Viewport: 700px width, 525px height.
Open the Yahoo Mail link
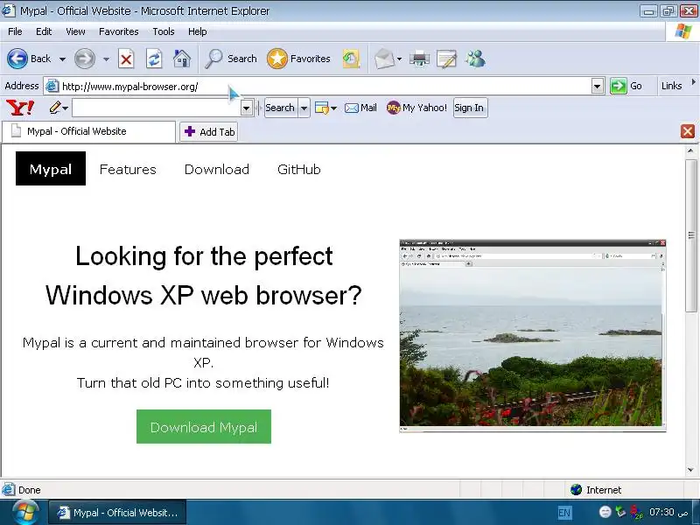coord(360,108)
